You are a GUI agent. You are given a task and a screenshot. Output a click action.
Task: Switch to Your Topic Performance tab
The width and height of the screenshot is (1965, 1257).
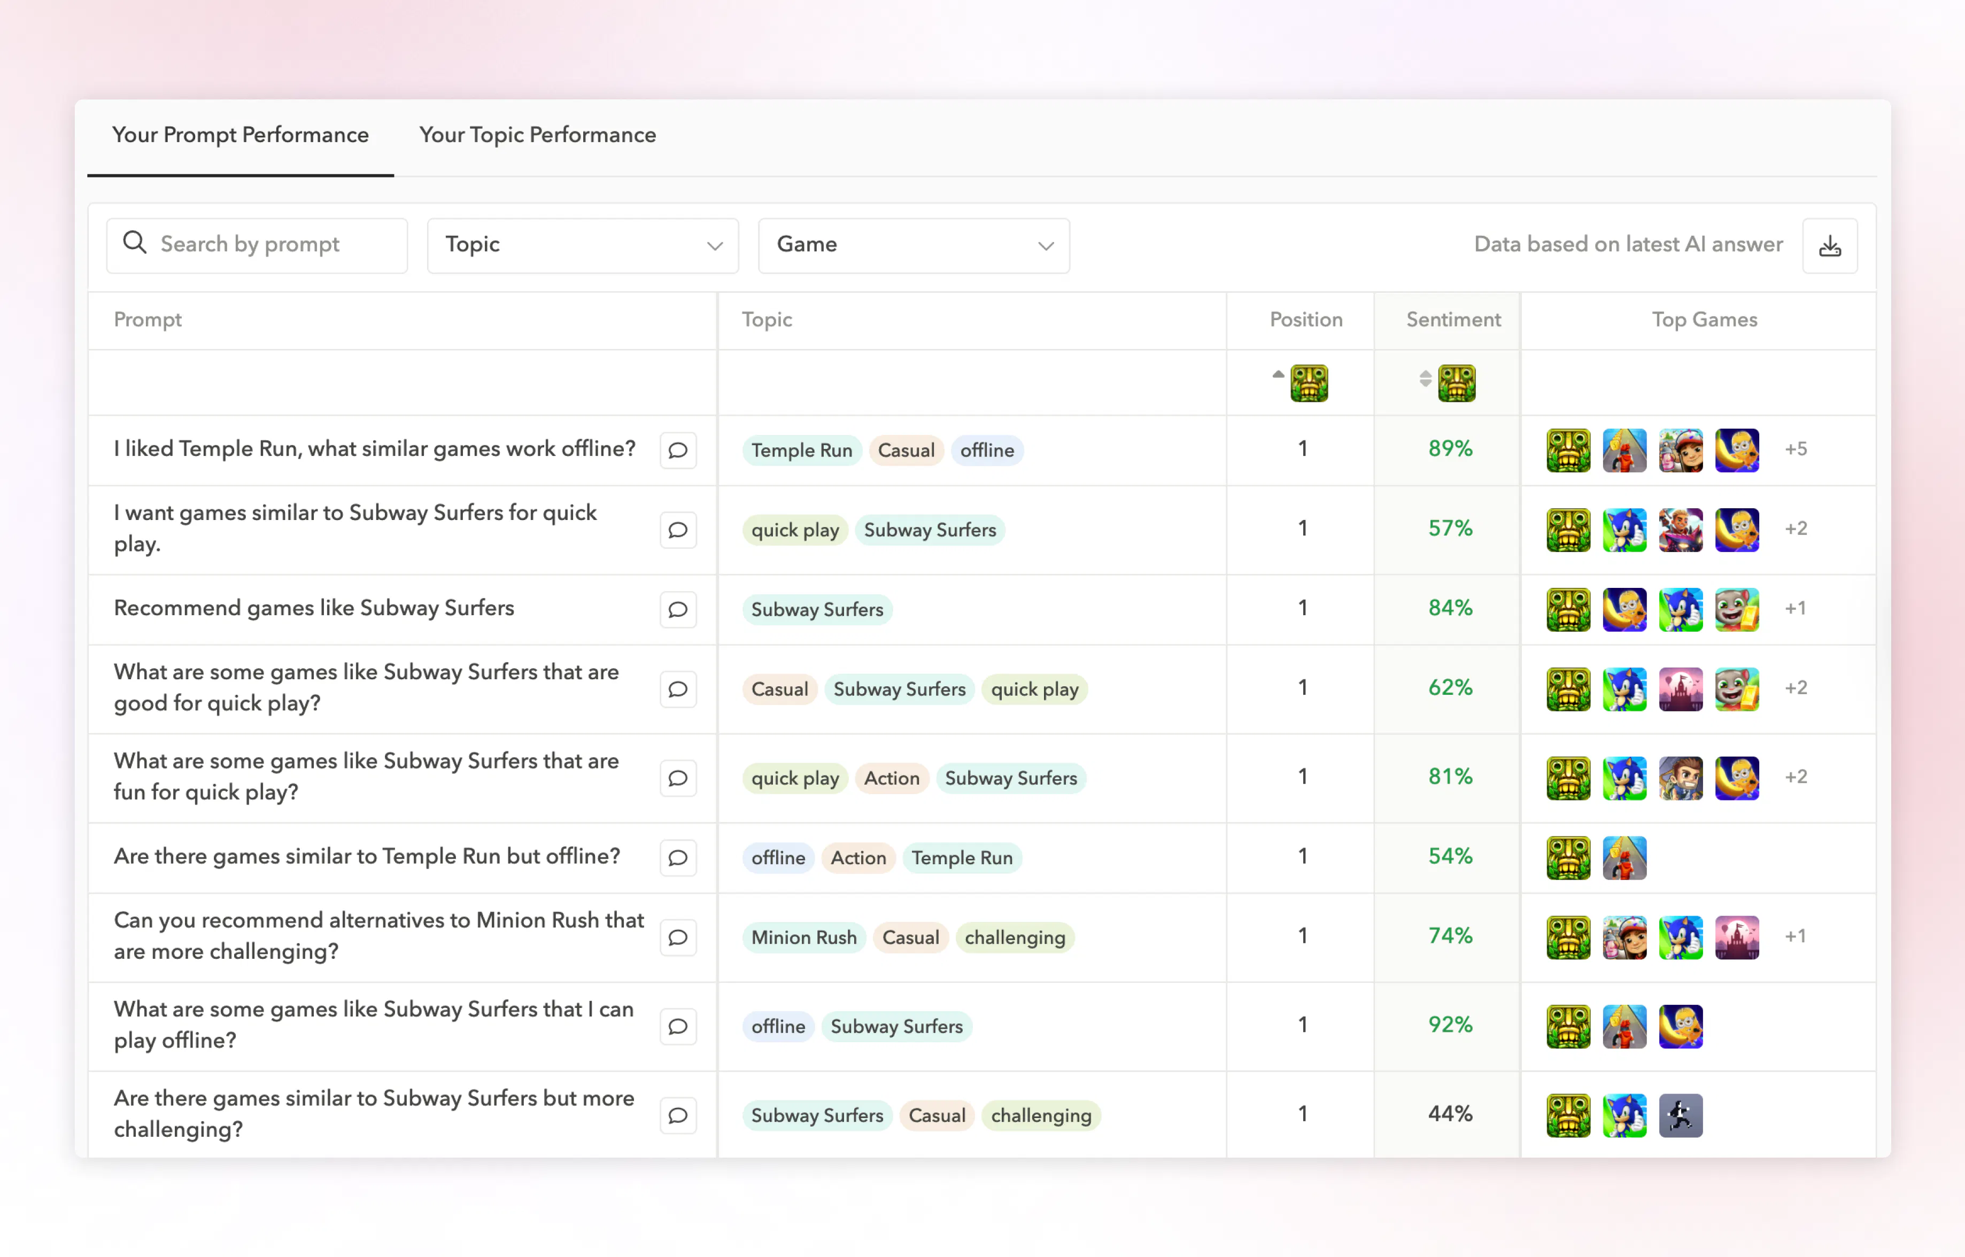point(537,135)
